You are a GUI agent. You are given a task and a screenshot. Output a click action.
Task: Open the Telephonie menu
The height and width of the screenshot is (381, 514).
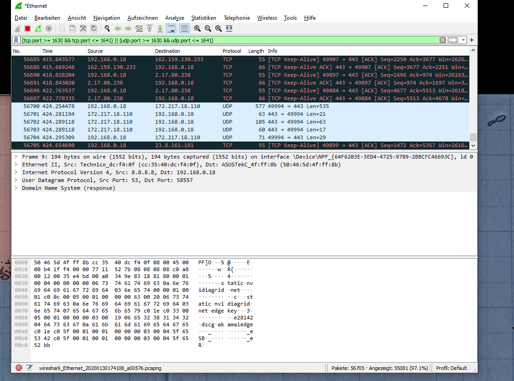[237, 18]
